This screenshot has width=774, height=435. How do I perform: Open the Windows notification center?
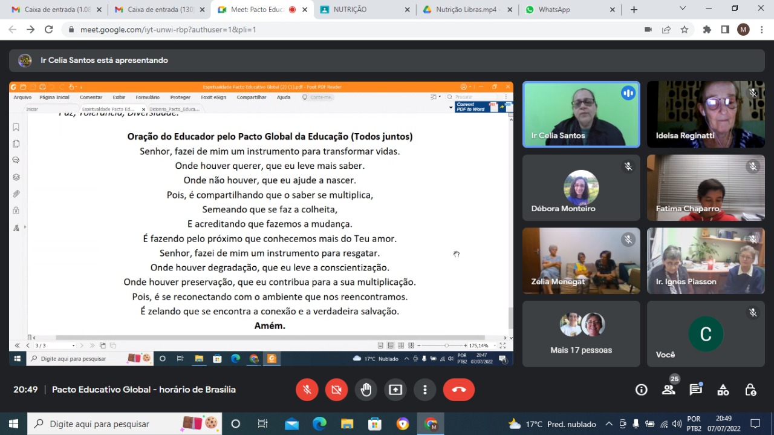[x=755, y=424]
